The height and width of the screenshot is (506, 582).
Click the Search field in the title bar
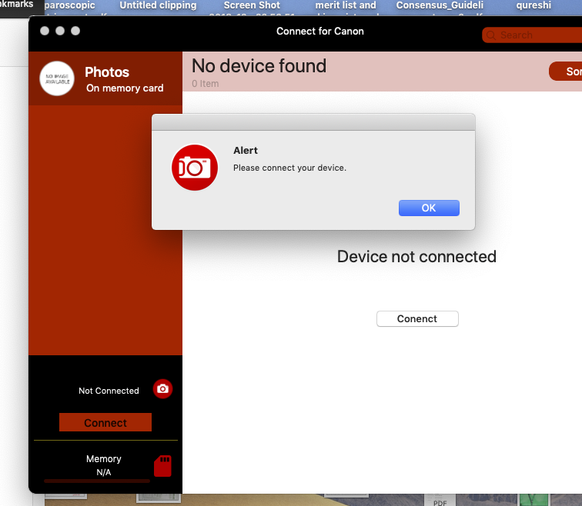pos(532,35)
